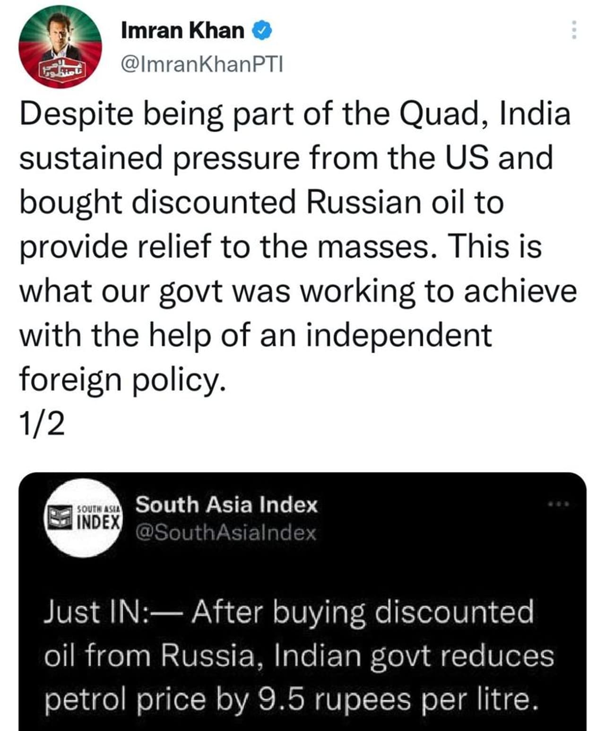Screen dimensions: 605x731
Task: Click the 'bought discounted Russian oil' line
Action: 261,202
